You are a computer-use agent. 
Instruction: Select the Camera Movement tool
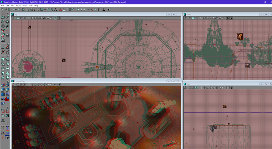point(3,17)
